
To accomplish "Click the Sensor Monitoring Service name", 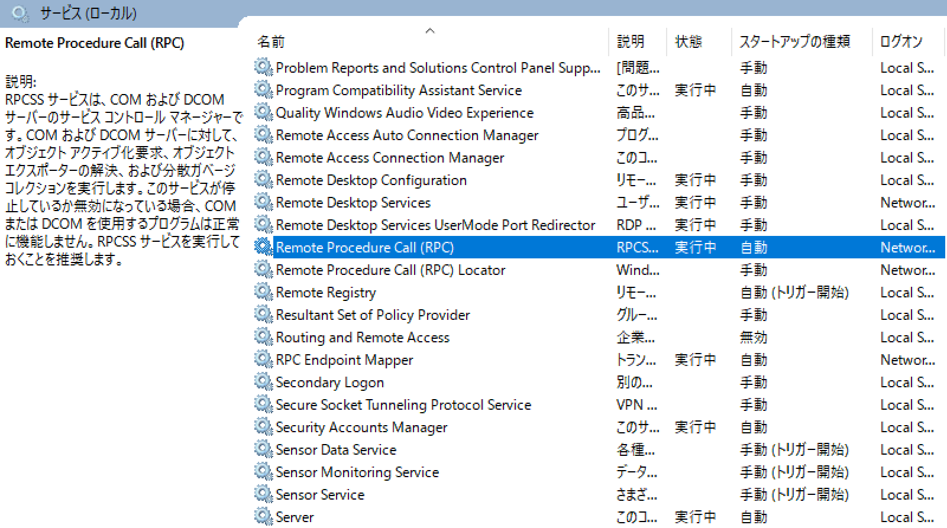I will coord(357,472).
